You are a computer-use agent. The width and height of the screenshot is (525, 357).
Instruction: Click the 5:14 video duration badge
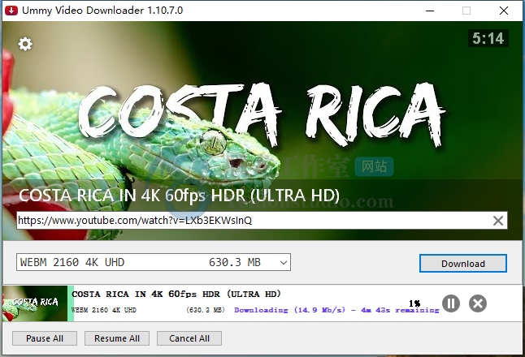[x=488, y=38]
